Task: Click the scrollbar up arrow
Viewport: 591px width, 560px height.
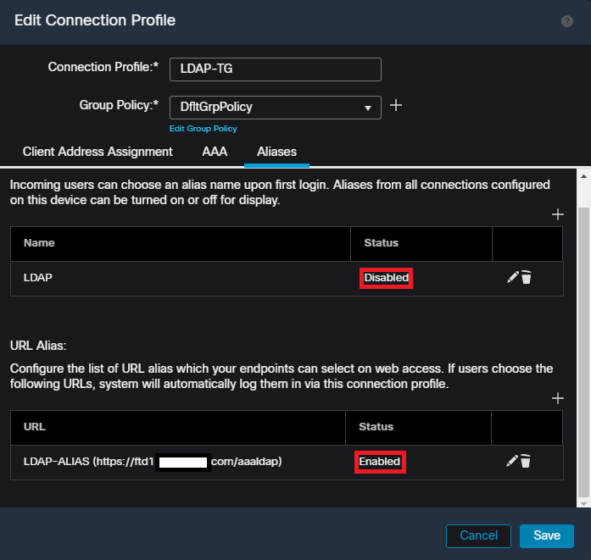Action: tap(583, 175)
